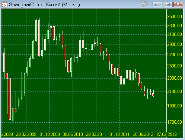Click the circular target icon in title bar
185x140 pixels.
pyautogui.click(x=144, y=4)
